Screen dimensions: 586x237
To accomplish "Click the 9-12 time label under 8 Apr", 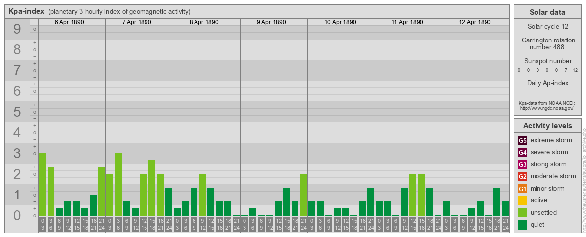I will [x=202, y=225].
